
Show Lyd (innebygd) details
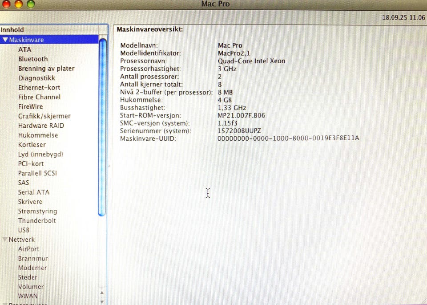pyautogui.click(x=40, y=154)
